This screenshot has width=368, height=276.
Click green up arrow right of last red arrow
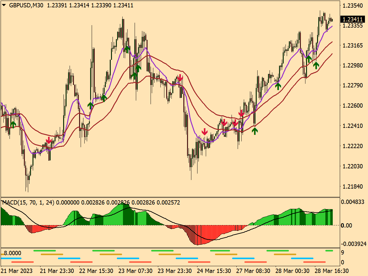click(255, 131)
